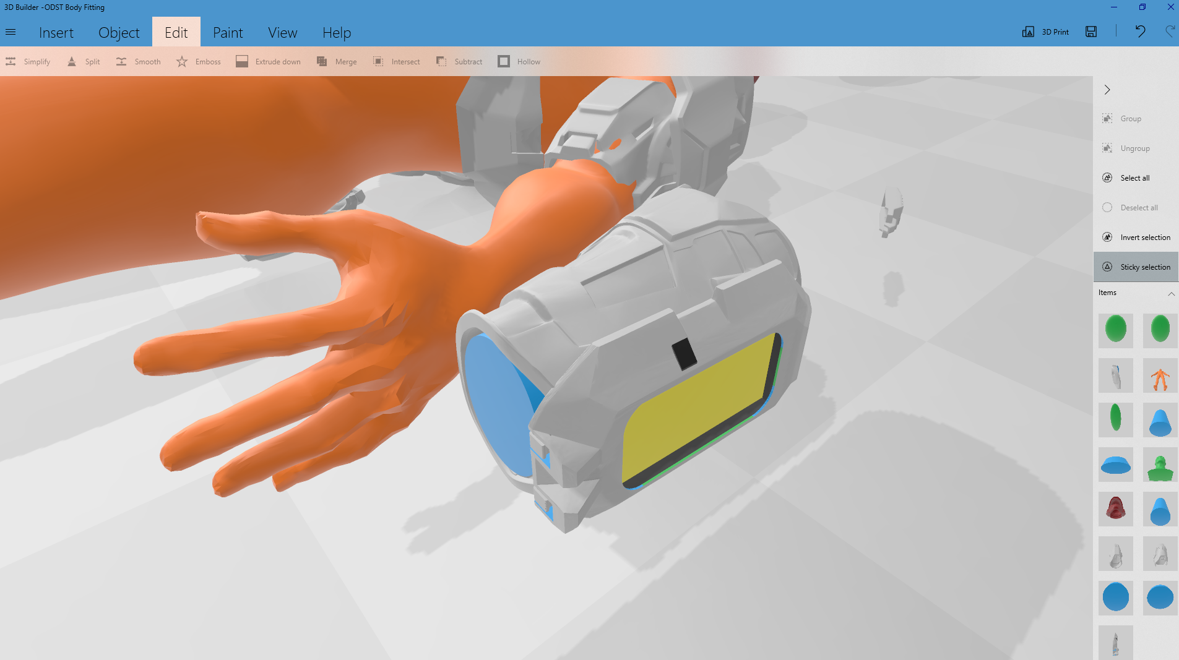Click Deselect all
1179x660 pixels.
(x=1136, y=208)
